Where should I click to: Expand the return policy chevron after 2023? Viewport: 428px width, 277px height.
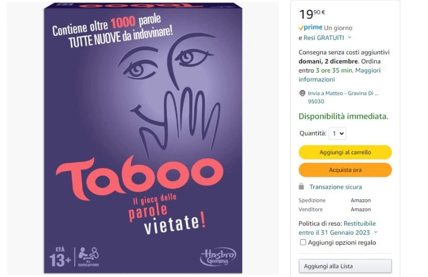[376, 233]
